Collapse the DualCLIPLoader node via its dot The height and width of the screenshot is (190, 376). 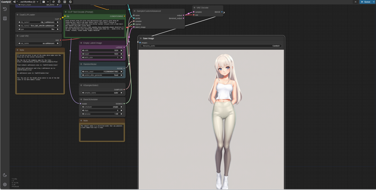click(17, 15)
